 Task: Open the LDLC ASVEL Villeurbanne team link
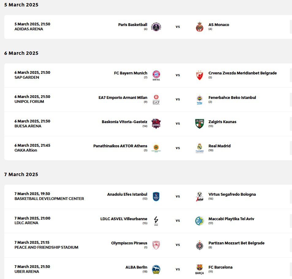coord(124,219)
